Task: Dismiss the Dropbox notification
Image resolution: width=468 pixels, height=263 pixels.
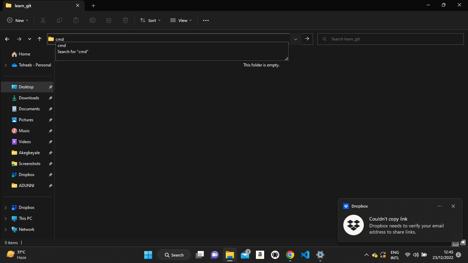Action: tap(453, 206)
